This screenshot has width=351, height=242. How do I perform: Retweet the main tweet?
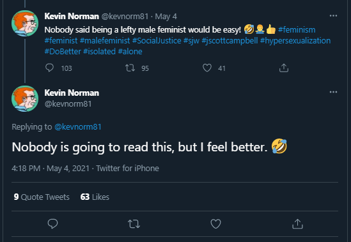point(134,223)
